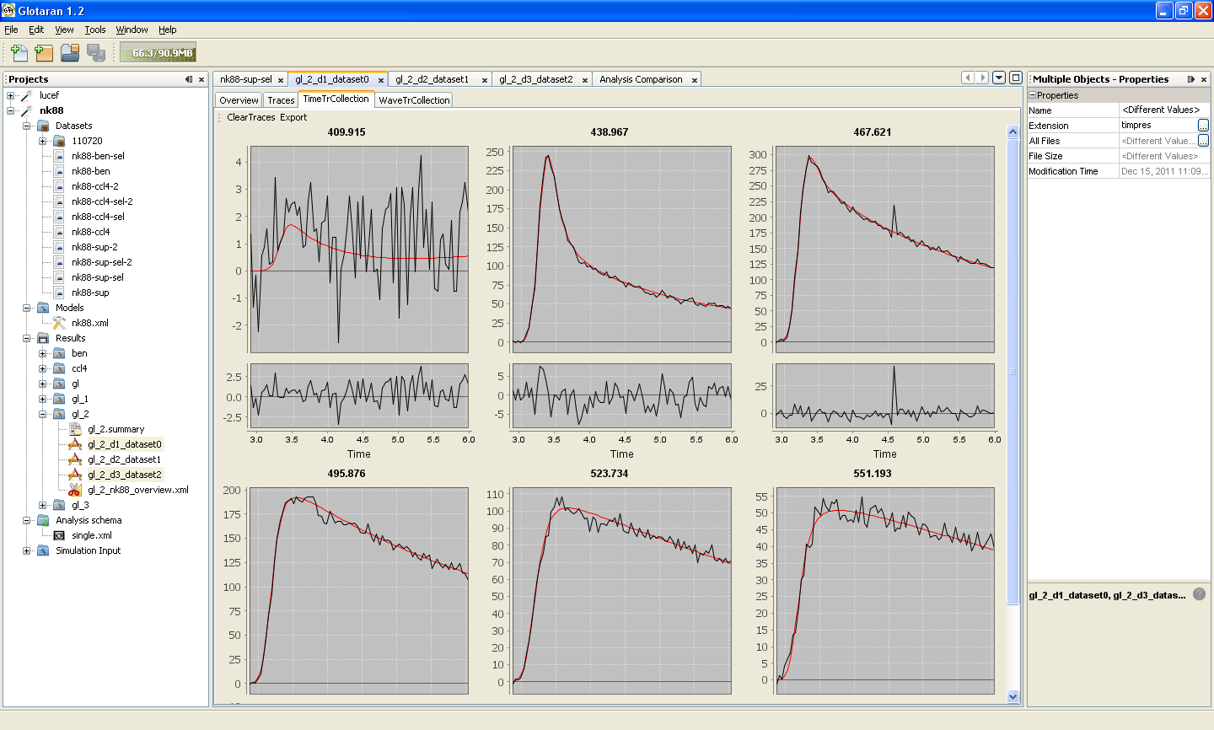Expand the Simulation Input folder
1214x730 pixels.
[26, 550]
